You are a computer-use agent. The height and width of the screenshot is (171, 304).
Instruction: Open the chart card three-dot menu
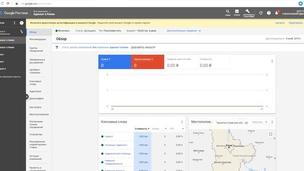coord(272,61)
